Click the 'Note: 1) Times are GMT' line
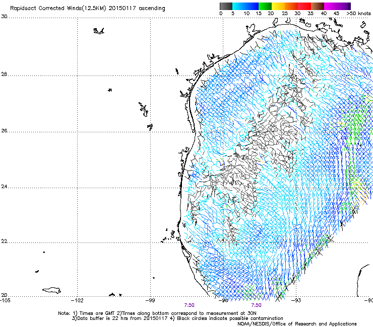Image resolution: width=373 pixels, height=327 pixels. click(157, 313)
